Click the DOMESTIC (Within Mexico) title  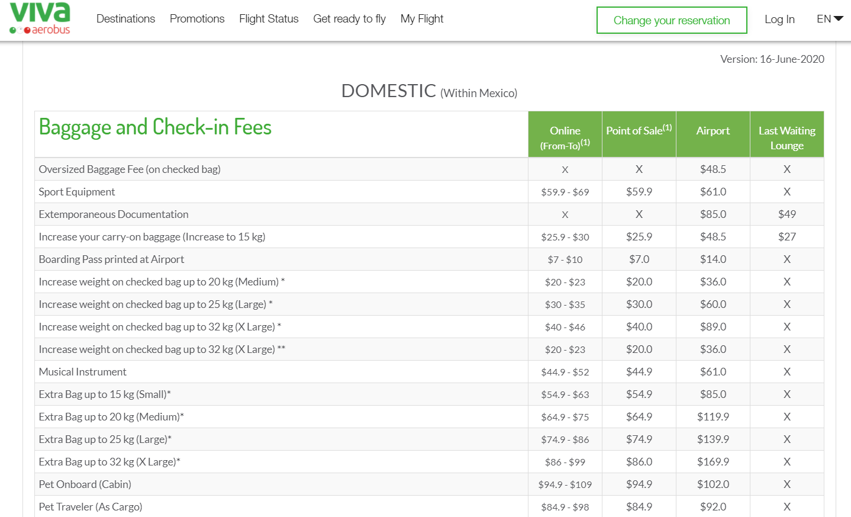coord(429,91)
